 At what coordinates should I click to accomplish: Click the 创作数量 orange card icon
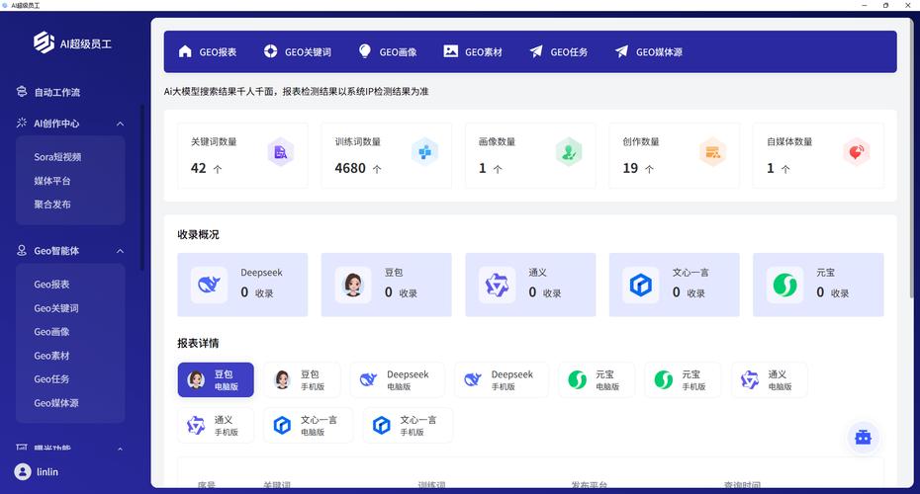tap(712, 152)
